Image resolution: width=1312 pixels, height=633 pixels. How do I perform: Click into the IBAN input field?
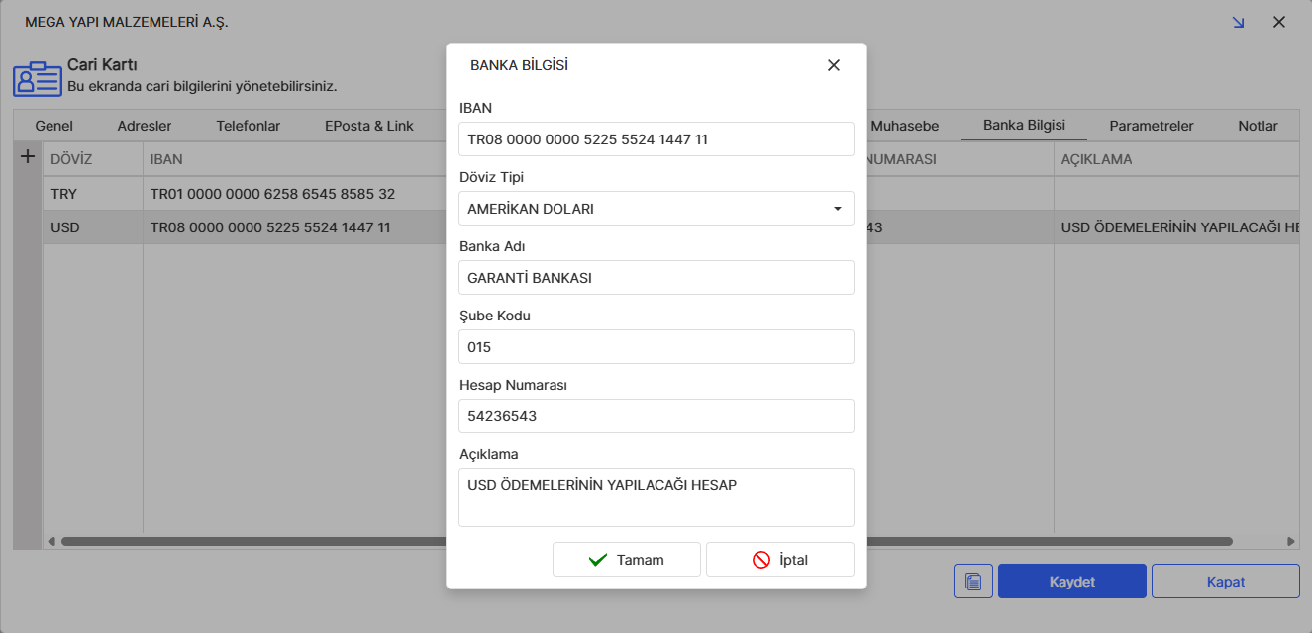(x=656, y=139)
